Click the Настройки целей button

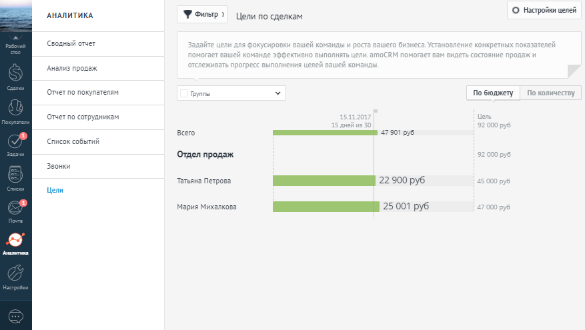pos(544,11)
